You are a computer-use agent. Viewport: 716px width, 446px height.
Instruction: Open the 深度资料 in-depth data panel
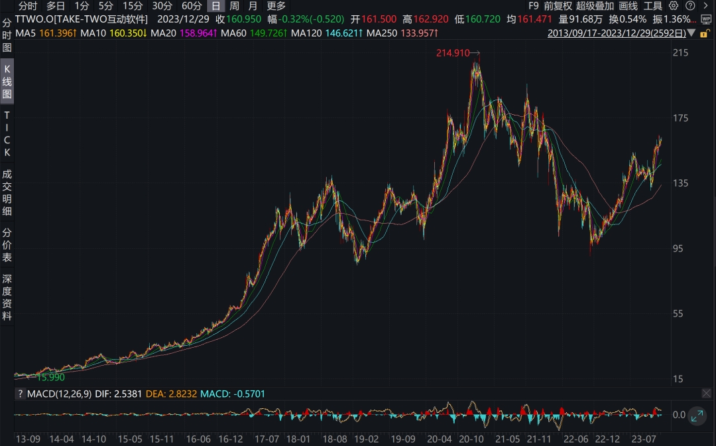click(7, 292)
